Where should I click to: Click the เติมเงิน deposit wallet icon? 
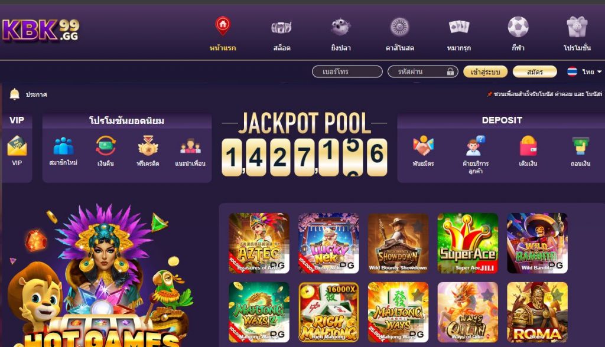coord(528,146)
